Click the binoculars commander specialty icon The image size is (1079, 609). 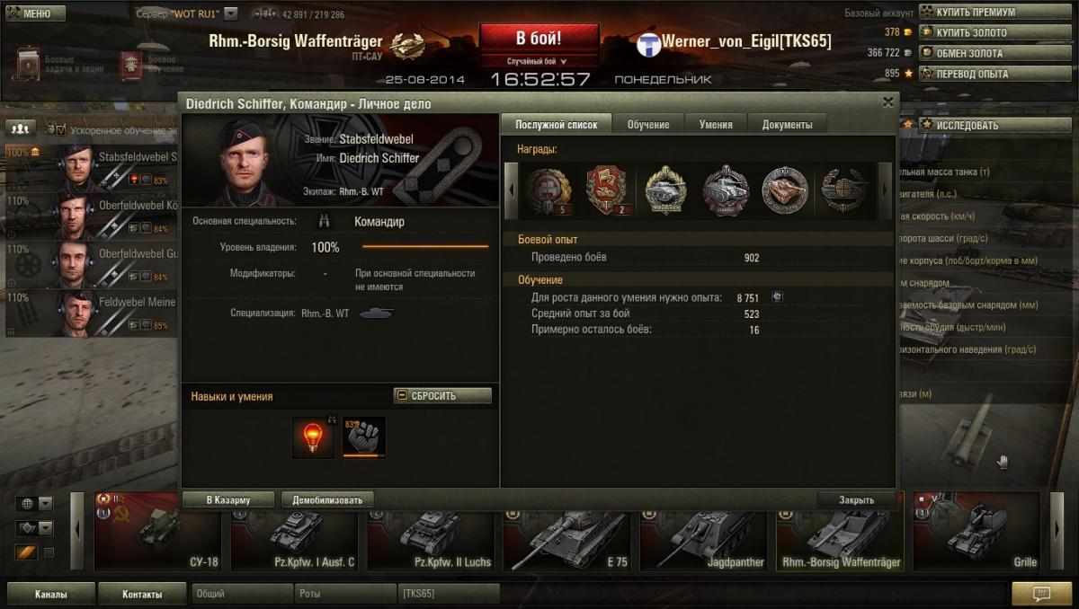tap(324, 221)
